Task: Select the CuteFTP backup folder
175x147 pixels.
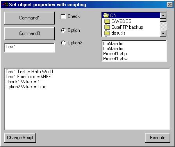Action: [131, 27]
